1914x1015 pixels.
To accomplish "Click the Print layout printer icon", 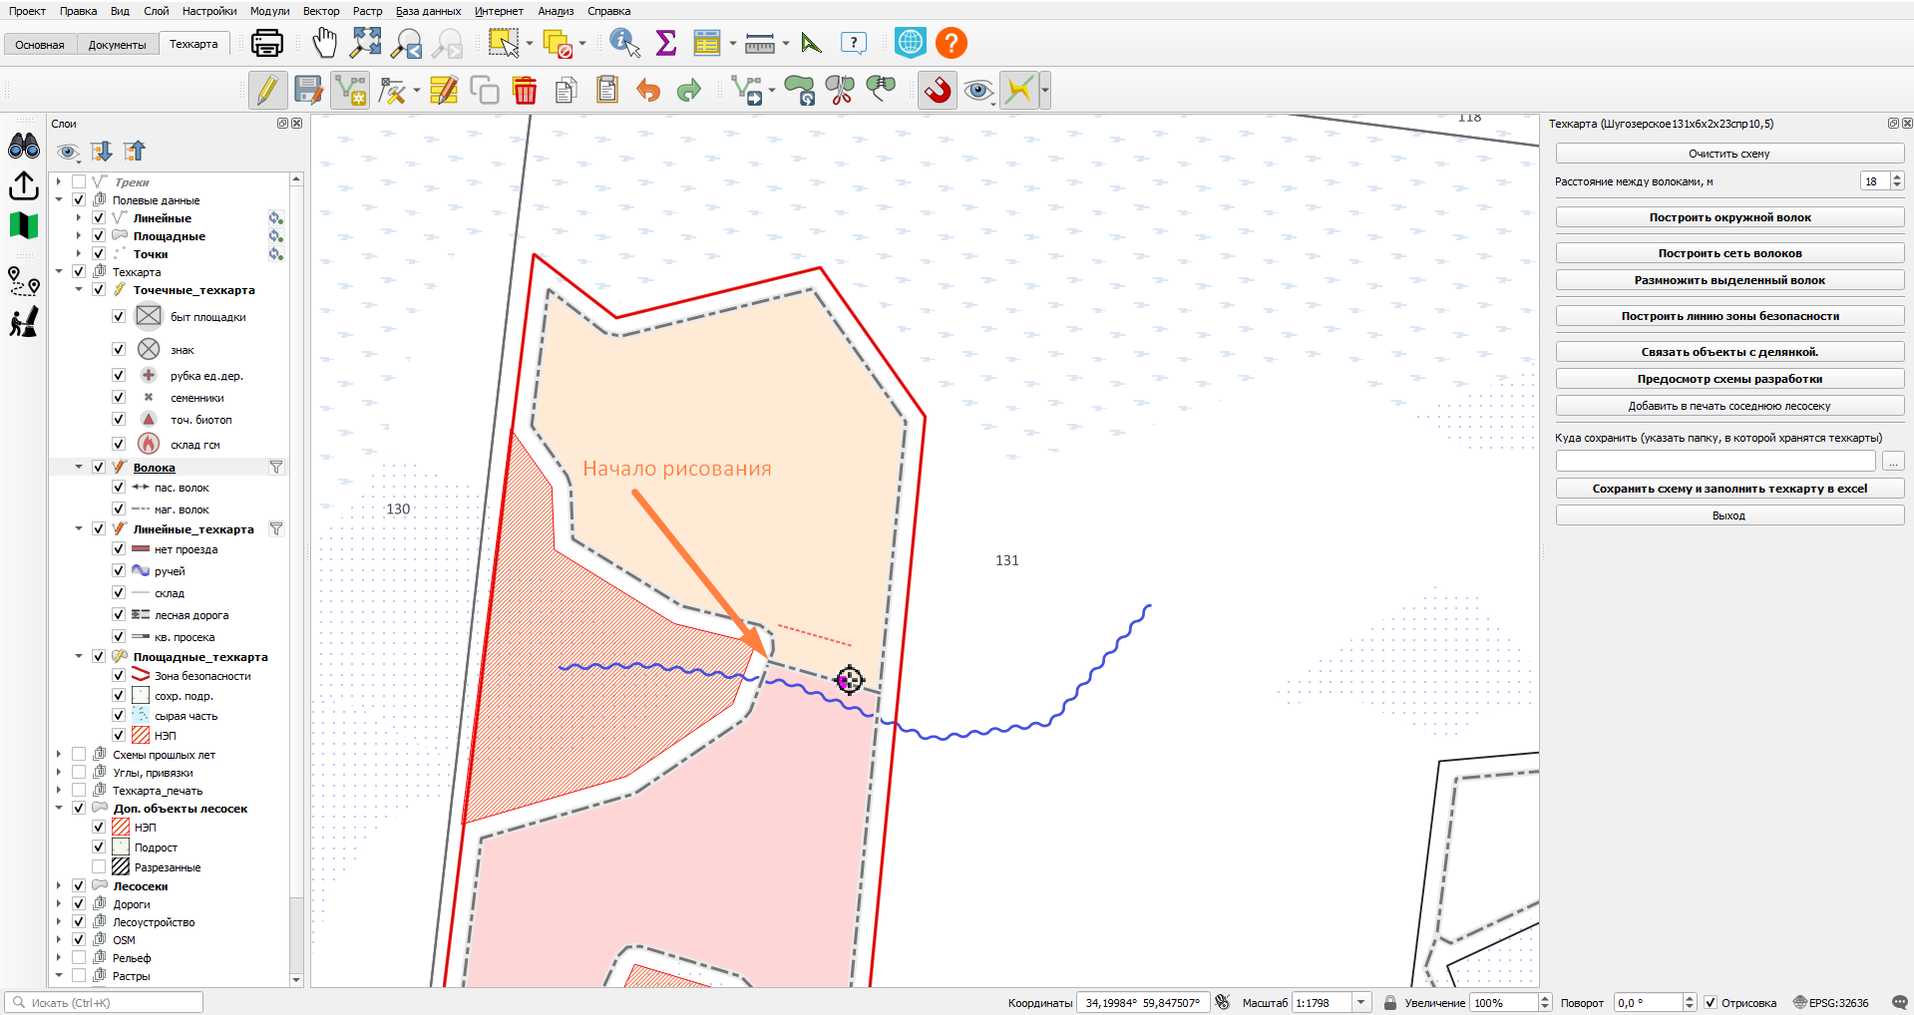I will point(266,43).
